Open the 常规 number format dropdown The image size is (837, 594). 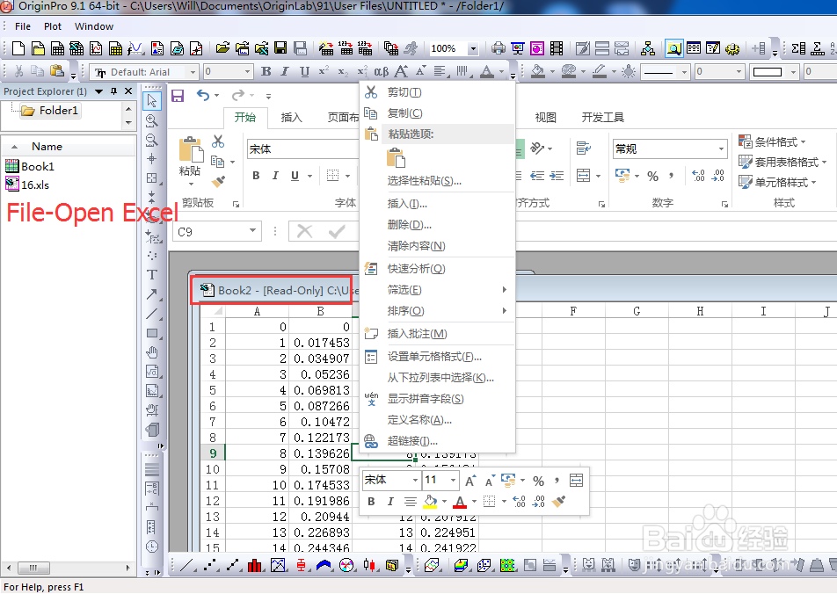pyautogui.click(x=721, y=148)
